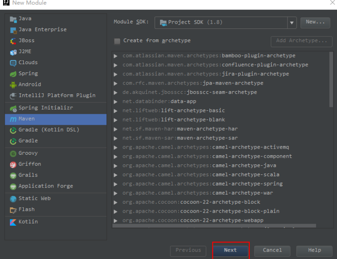
Task: Click the archetype list horizontal scrollbar thumb
Action: click(x=214, y=226)
